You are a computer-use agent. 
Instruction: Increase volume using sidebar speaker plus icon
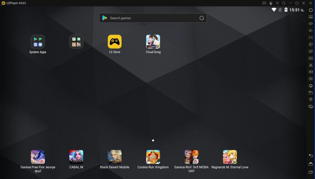click(x=311, y=24)
